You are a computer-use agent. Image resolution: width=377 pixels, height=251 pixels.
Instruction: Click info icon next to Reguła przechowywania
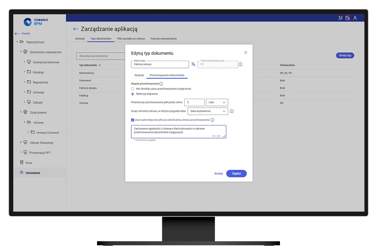[x=161, y=84]
